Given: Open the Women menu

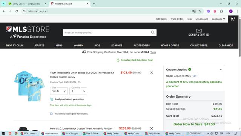Looking at the screenshot, I should pyautogui.click(x=78, y=46).
